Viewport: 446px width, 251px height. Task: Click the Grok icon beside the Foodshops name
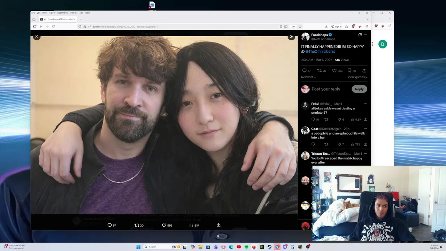tap(360, 35)
